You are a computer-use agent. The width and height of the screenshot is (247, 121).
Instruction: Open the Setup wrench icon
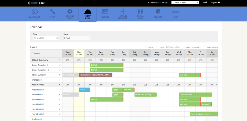52,12
